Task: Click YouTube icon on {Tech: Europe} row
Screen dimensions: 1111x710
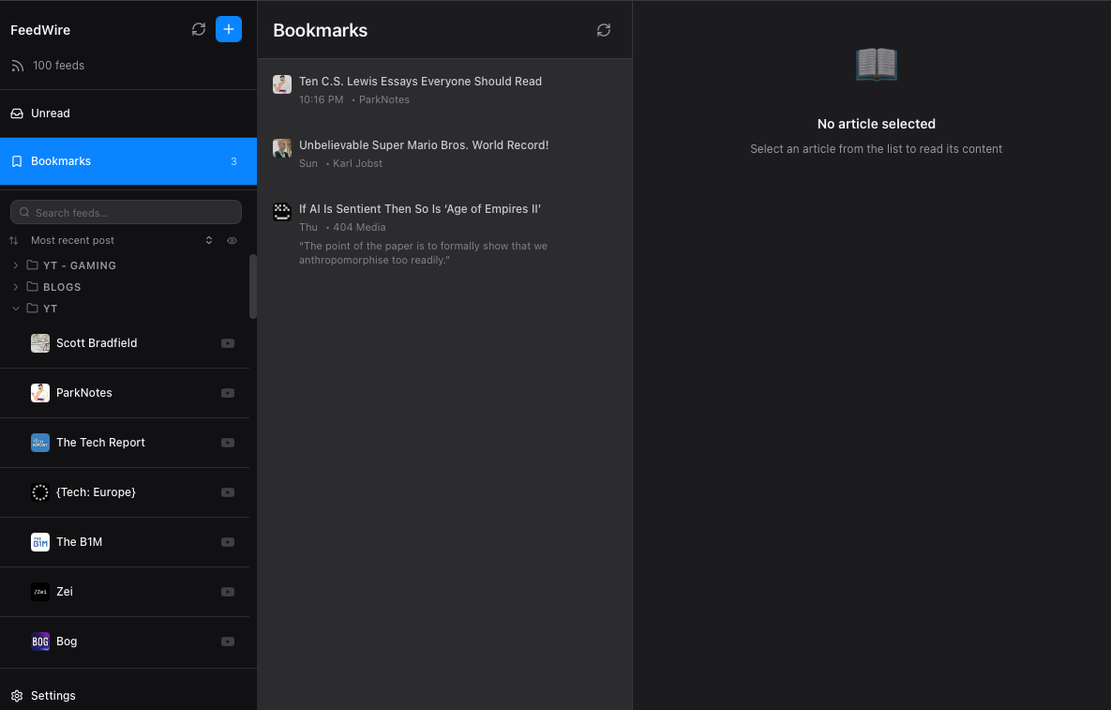Action: [228, 491]
